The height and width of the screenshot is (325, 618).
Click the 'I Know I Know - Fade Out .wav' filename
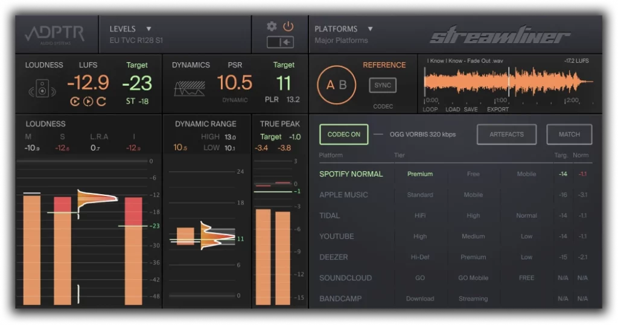465,61
